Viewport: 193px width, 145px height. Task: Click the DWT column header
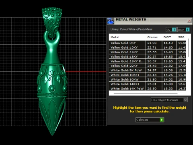click(167, 37)
